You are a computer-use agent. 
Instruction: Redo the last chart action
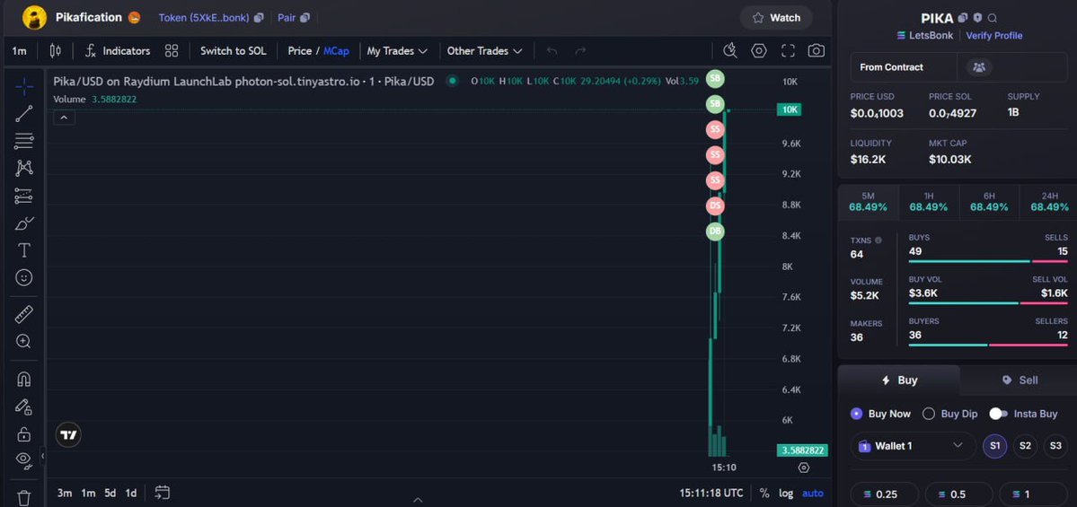(580, 51)
